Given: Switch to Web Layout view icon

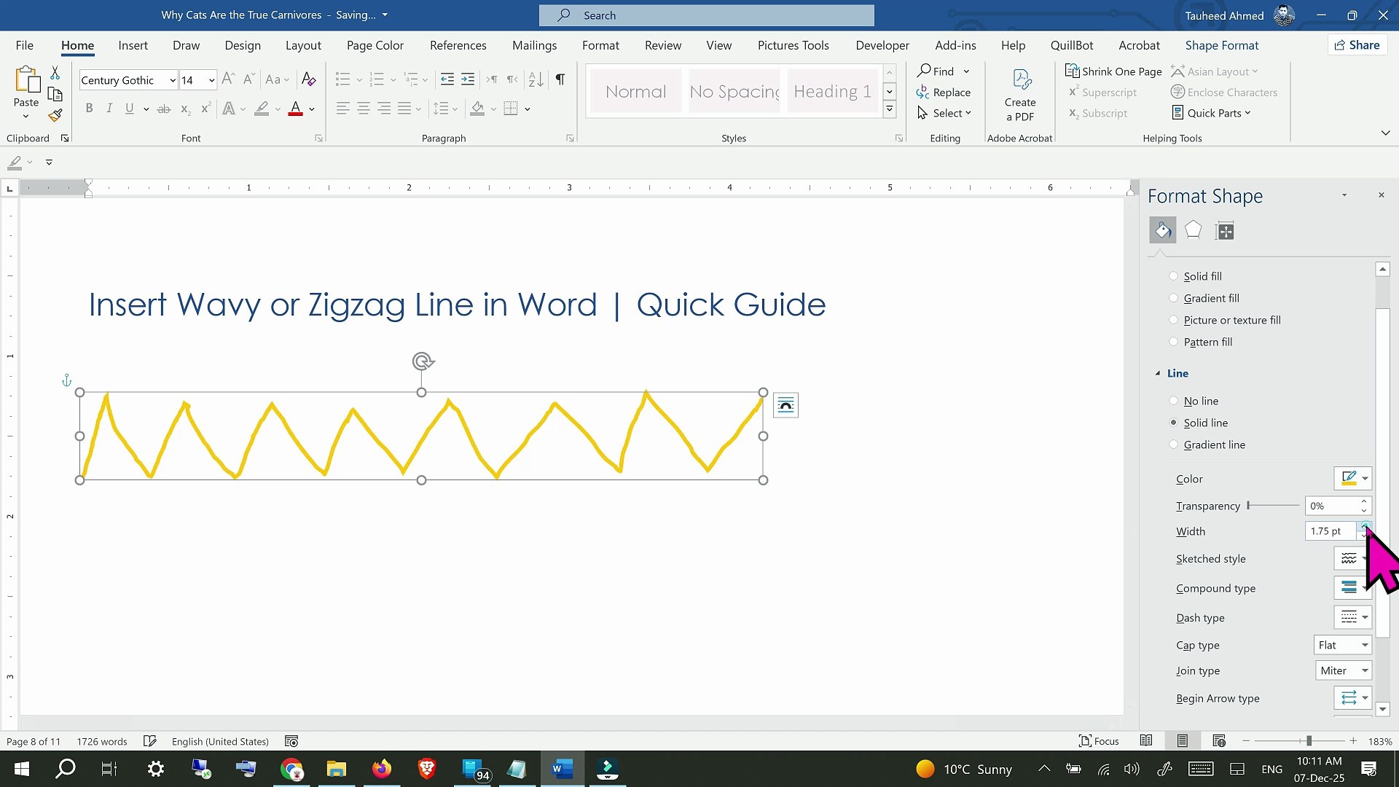Looking at the screenshot, I should [x=1218, y=741].
